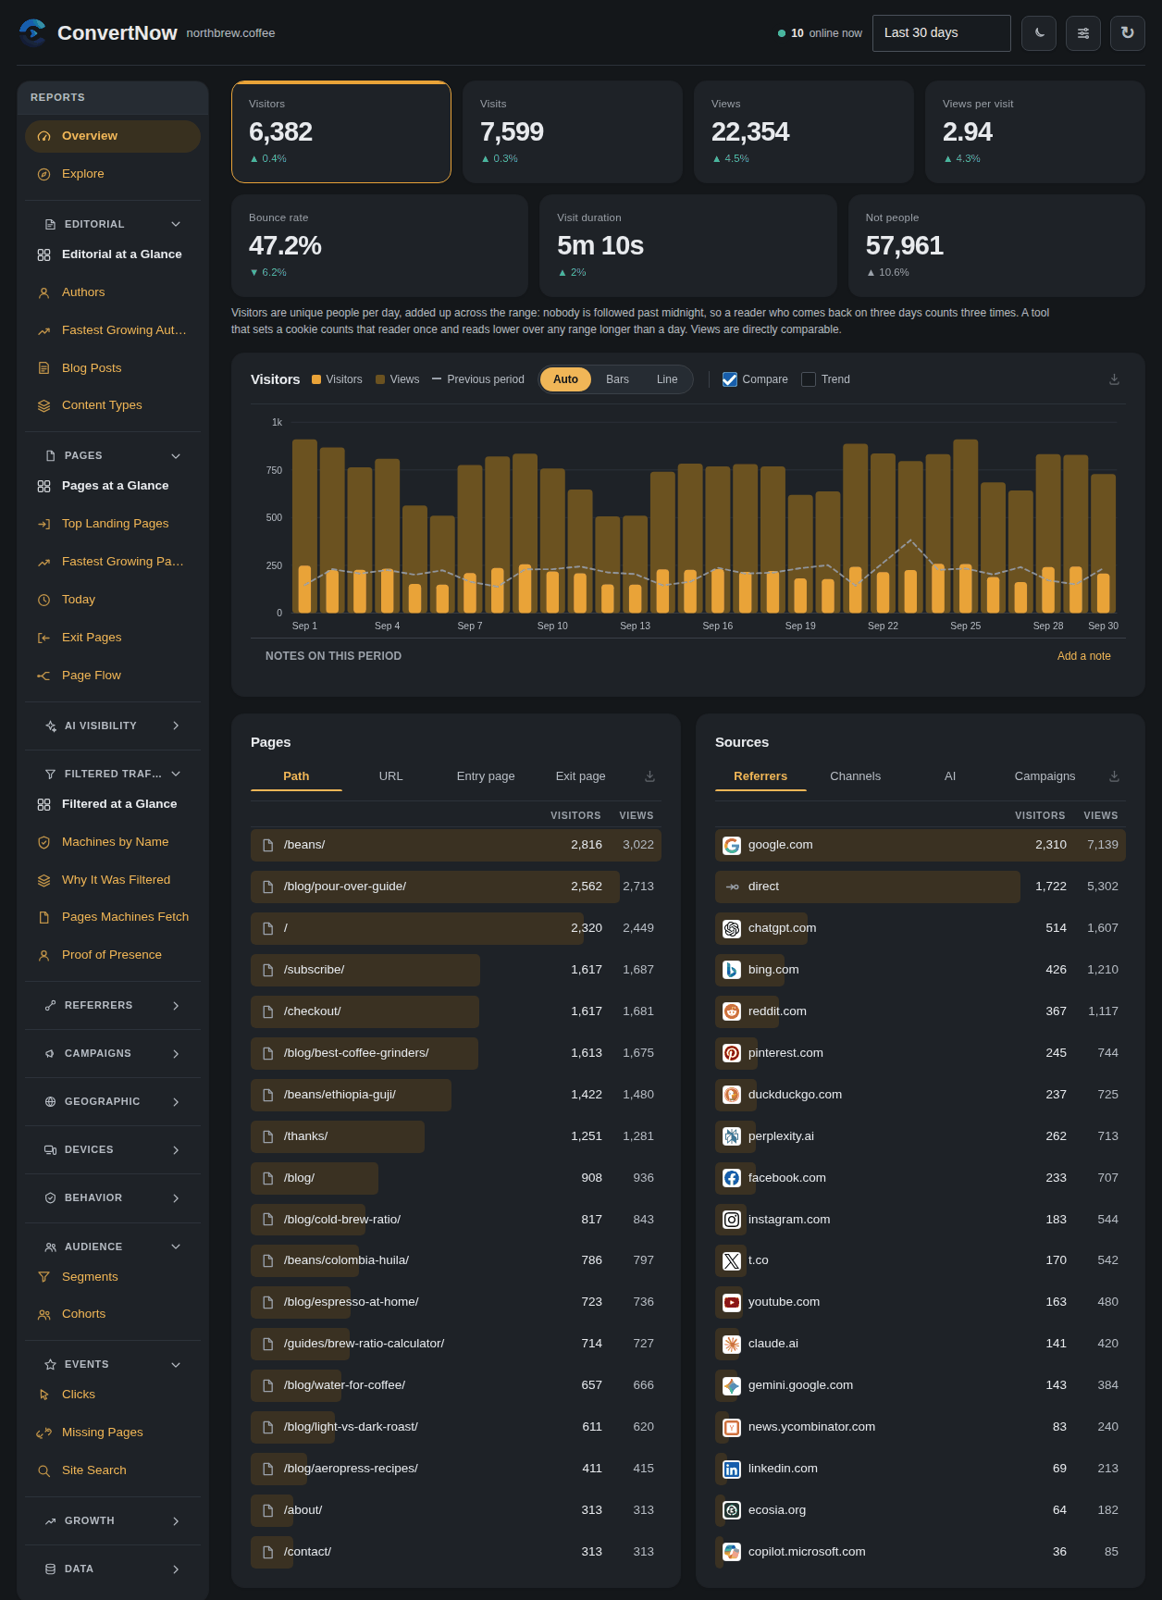Enable the Trend checkbox
Screen dimensions: 1162x1600
pos(809,379)
